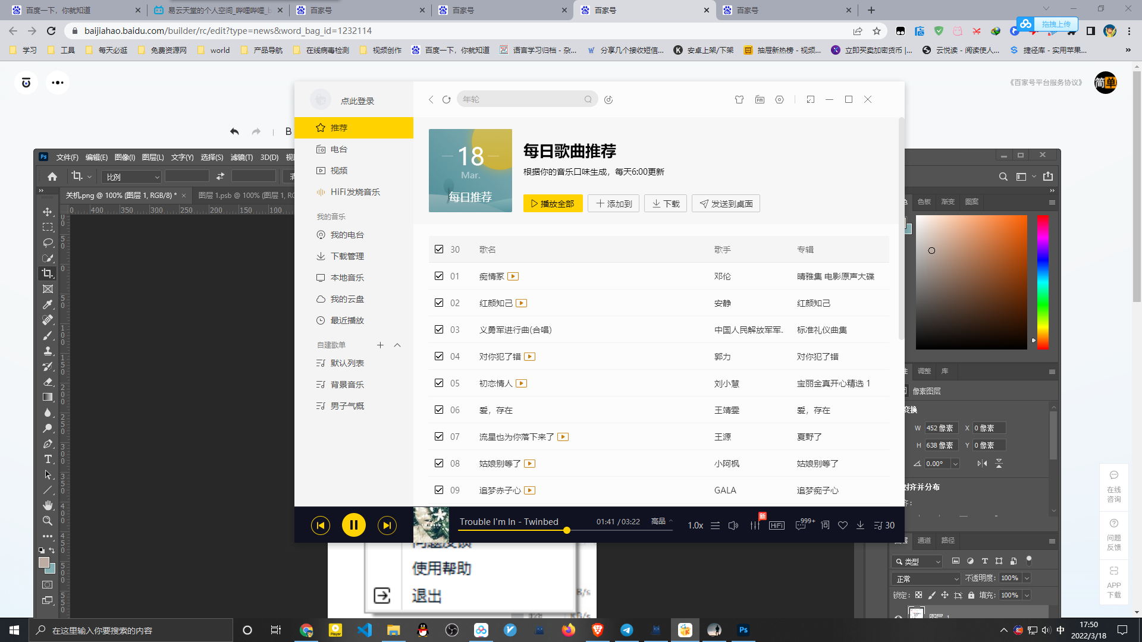Skip to the next track

pos(387,525)
